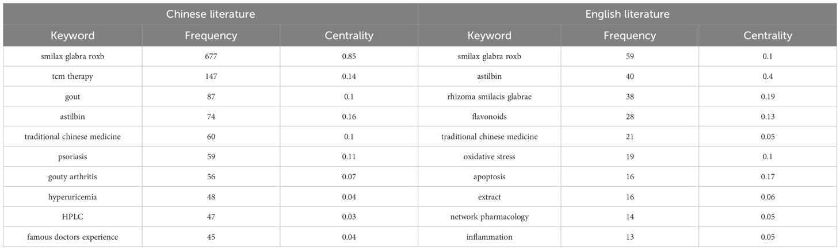Click the Chinese literature header cell

(210, 14)
